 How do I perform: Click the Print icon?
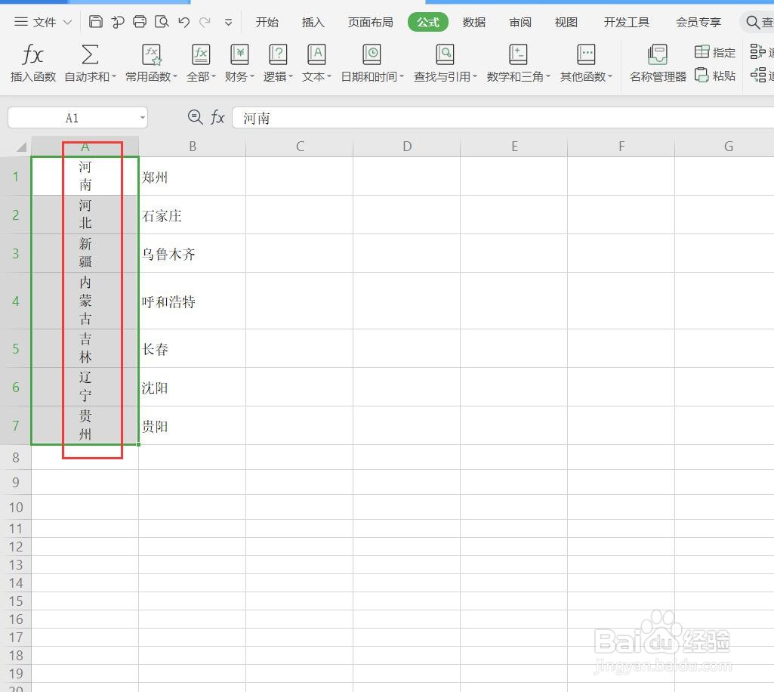click(140, 22)
